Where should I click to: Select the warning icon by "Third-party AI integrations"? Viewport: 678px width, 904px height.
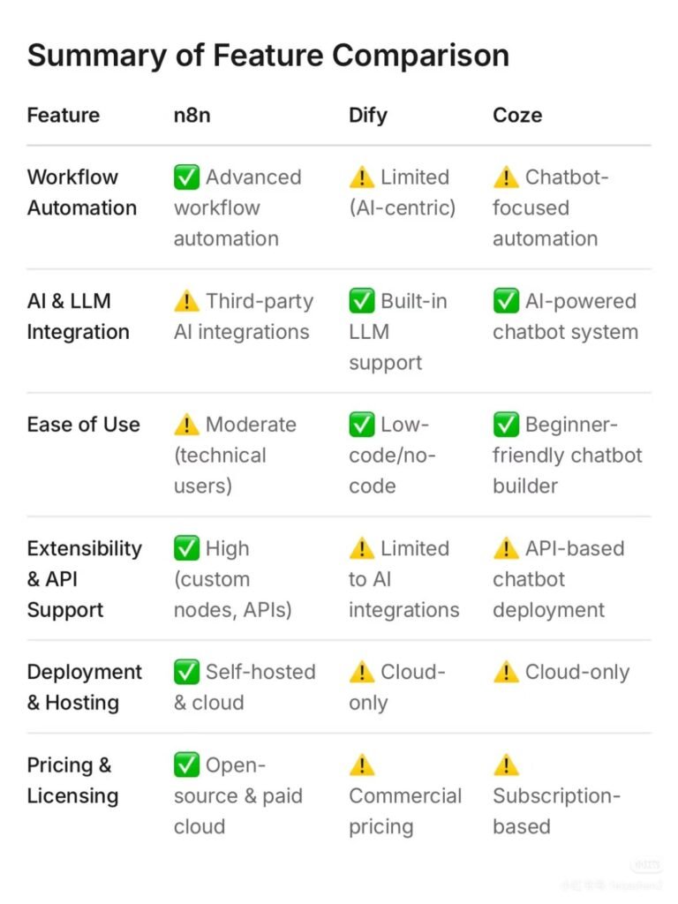(x=186, y=301)
